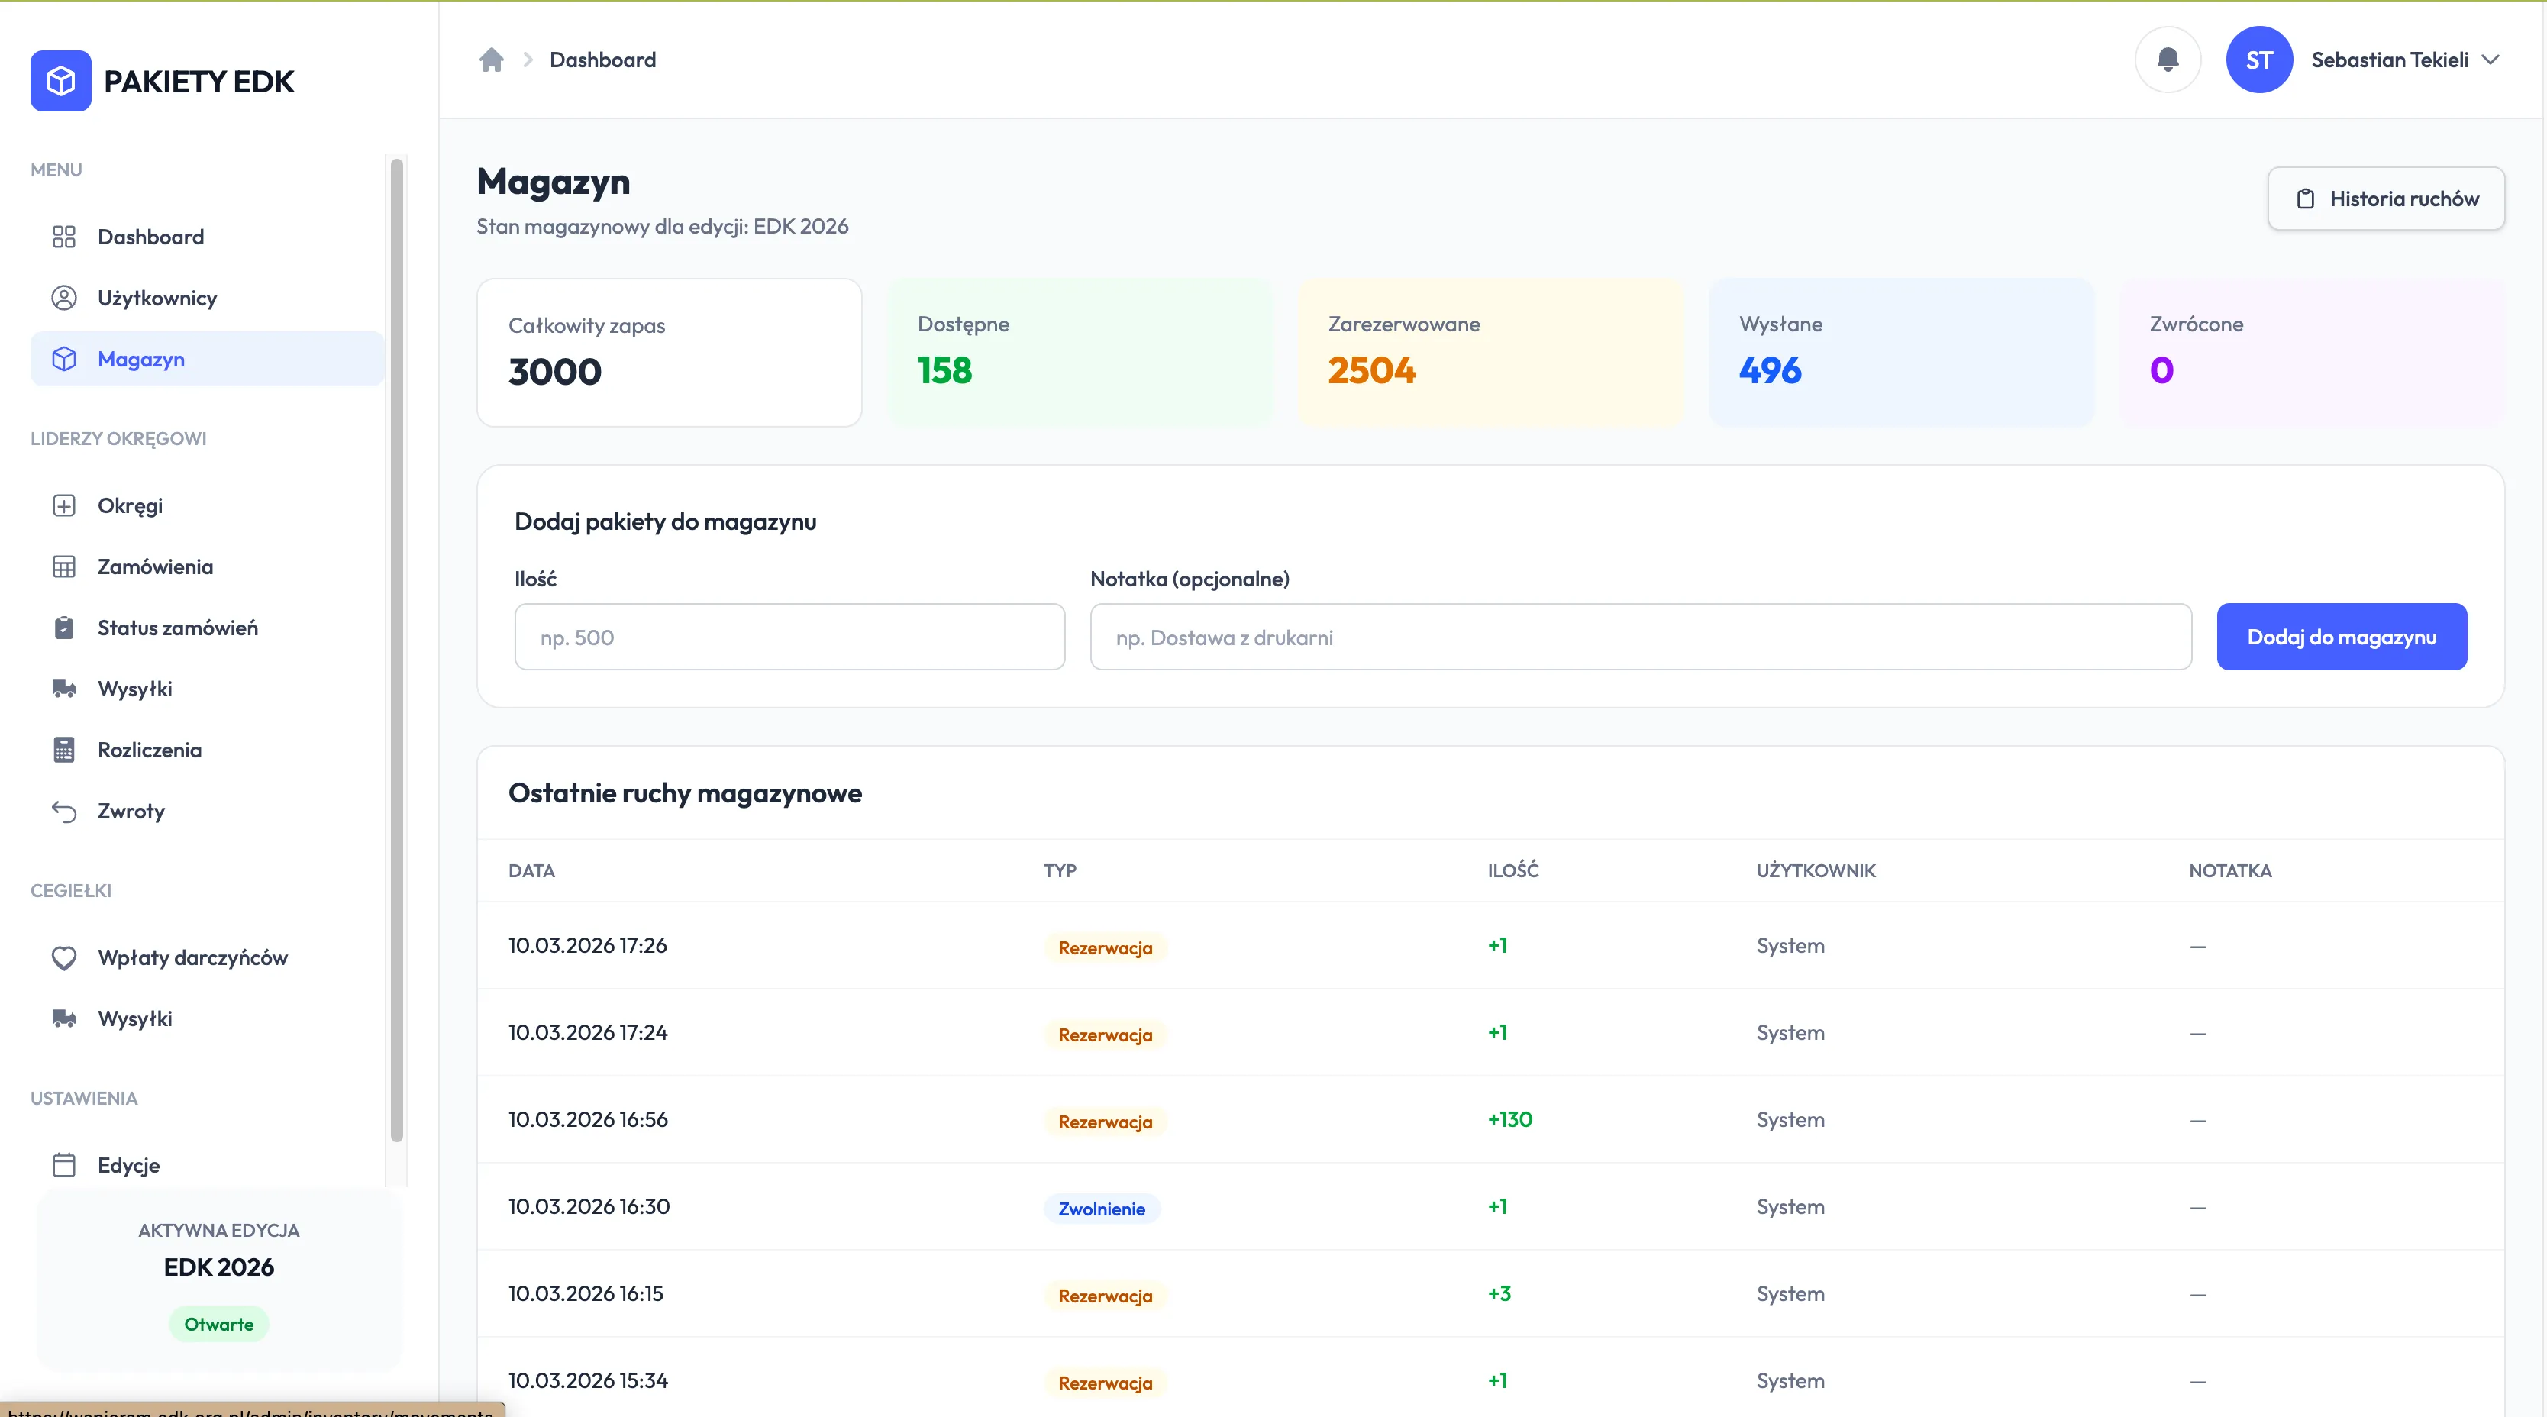Click the EDK 2026 active edition label
2547x1417 pixels.
(x=218, y=1267)
